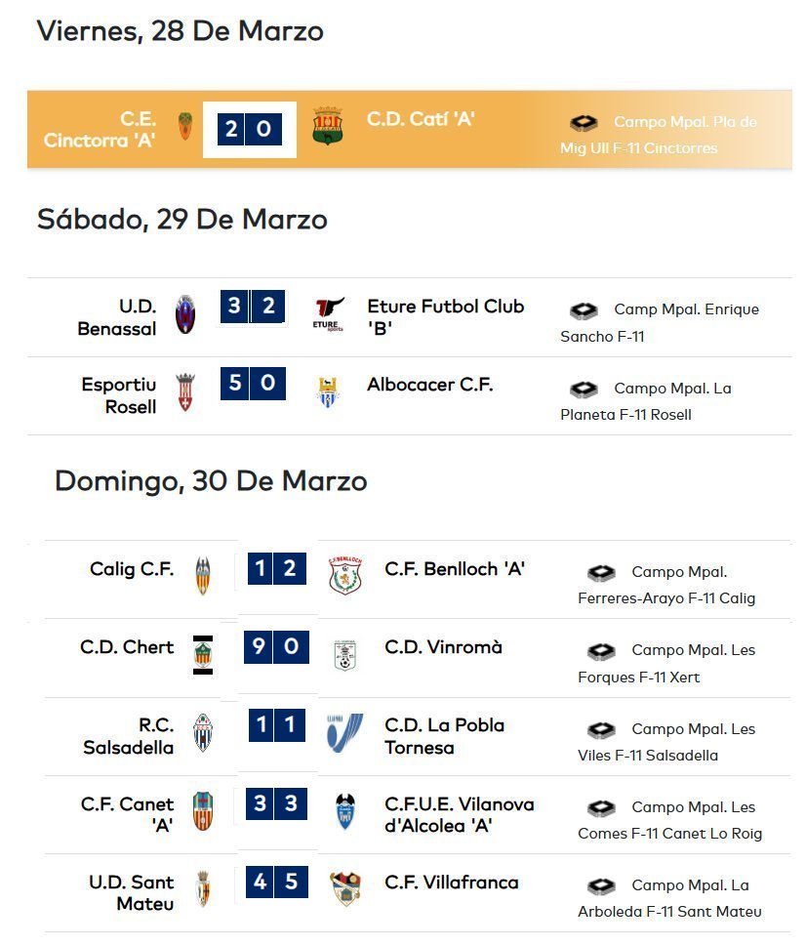Click stadium icon next to Les Forques Xert
Image resolution: width=806 pixels, height=945 pixels.
[601, 651]
